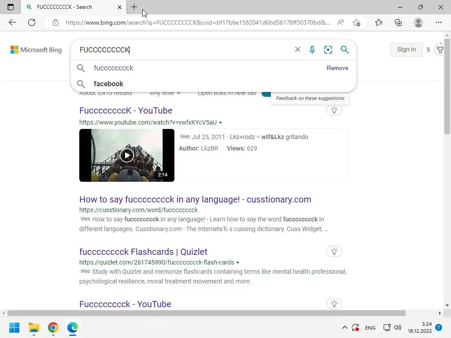Image resolution: width=451 pixels, height=338 pixels.
Task: Search using voice microphone
Action: pyautogui.click(x=312, y=49)
